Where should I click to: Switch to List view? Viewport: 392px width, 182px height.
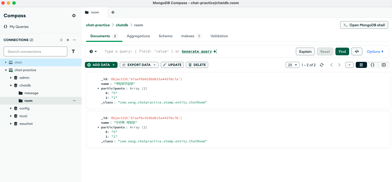(361, 65)
